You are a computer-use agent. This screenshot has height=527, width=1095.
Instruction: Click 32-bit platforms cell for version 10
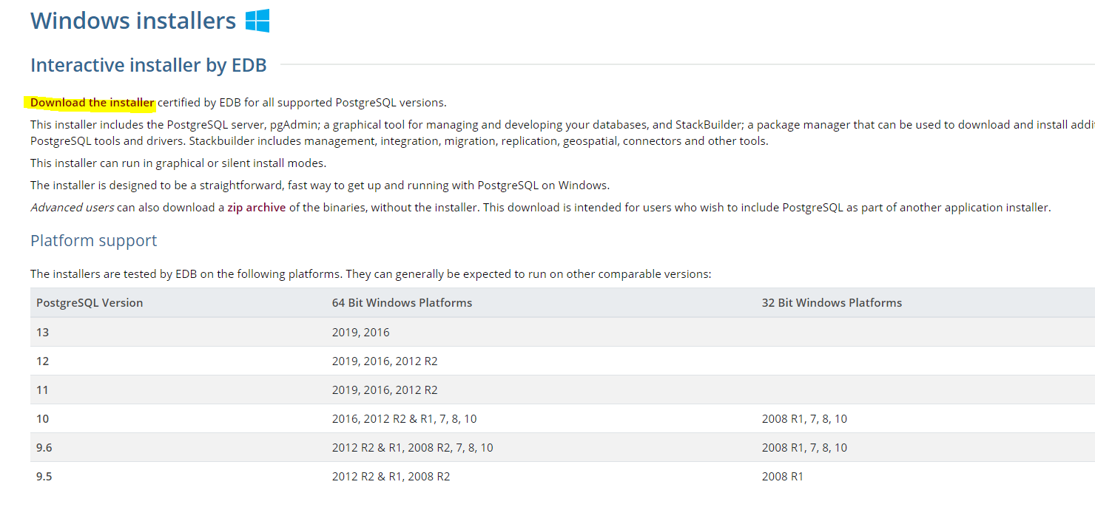804,418
